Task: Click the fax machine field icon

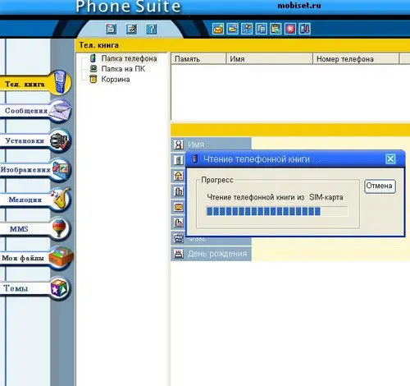Action: 179,238
